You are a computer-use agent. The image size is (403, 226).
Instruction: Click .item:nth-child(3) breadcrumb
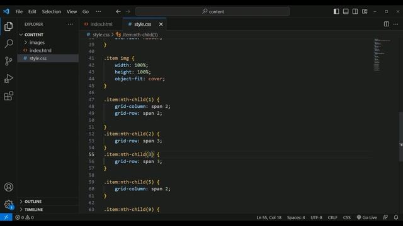coord(140,35)
